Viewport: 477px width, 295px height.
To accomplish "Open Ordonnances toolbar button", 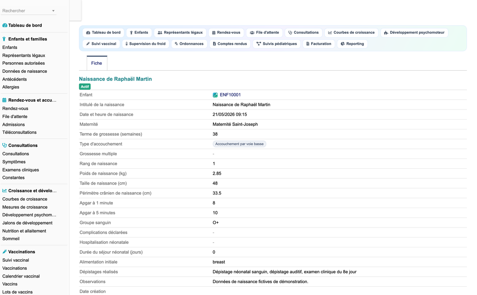I will coord(189,44).
